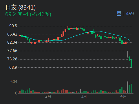Click the gray volume bar just before 3月
The width and height of the screenshot is (139, 104).
pyautogui.click(x=80, y=91)
